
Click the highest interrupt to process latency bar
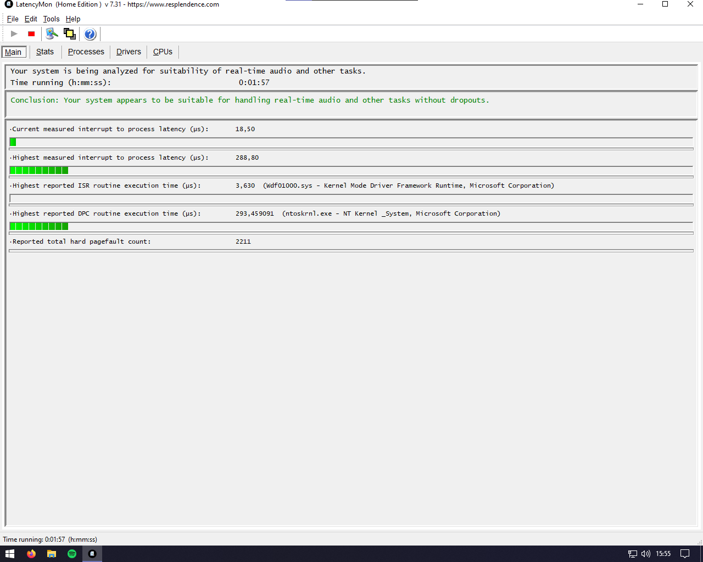click(x=351, y=170)
